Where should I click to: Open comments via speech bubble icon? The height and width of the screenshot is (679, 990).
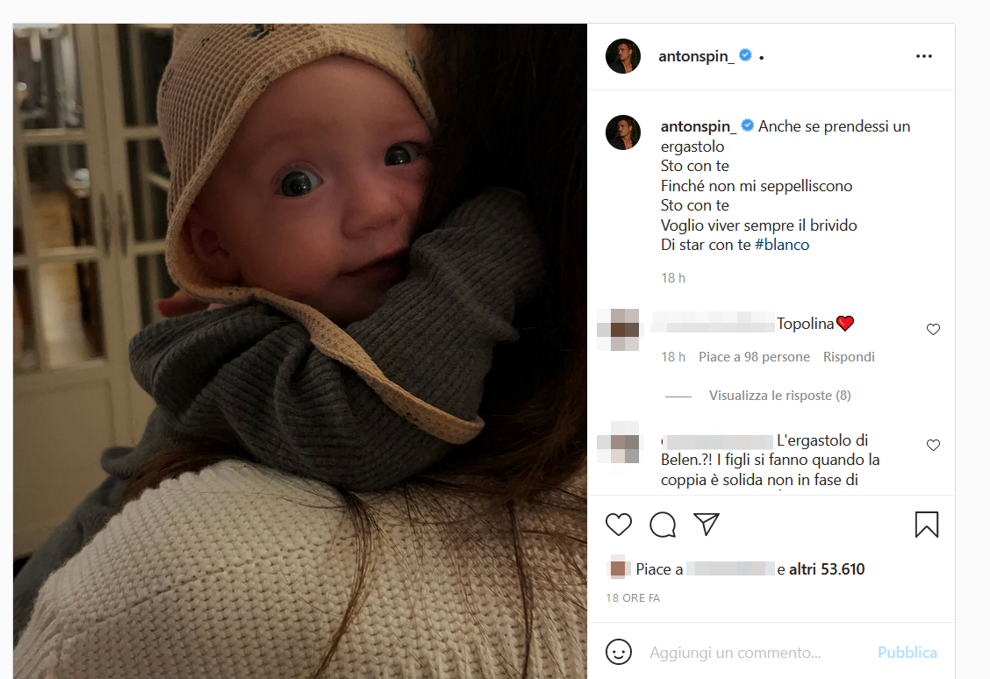point(663,525)
